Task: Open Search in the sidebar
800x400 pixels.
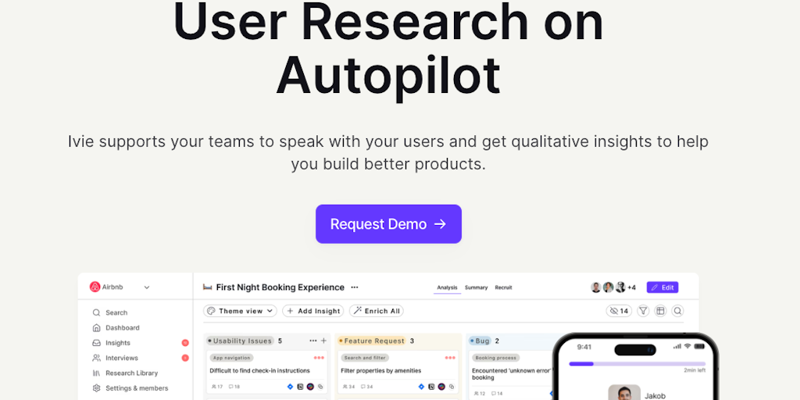Action: [110, 312]
